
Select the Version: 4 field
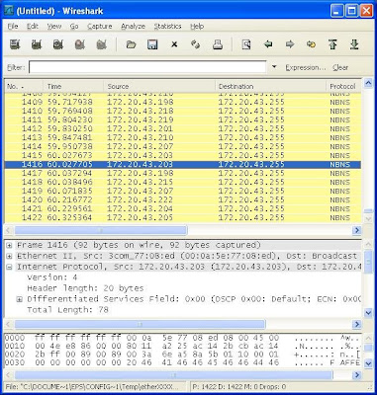[x=52, y=277]
